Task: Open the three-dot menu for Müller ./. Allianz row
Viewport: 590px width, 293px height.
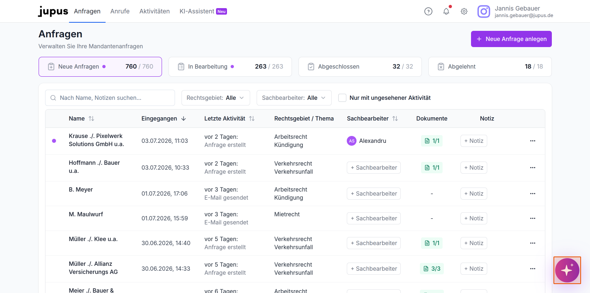Action: [x=533, y=269]
